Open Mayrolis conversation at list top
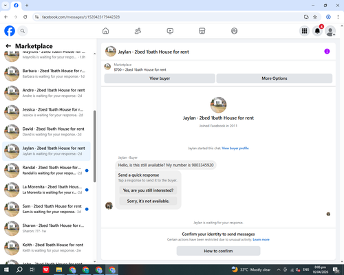Image resolution: width=344 pixels, height=275 pixels. (46, 56)
